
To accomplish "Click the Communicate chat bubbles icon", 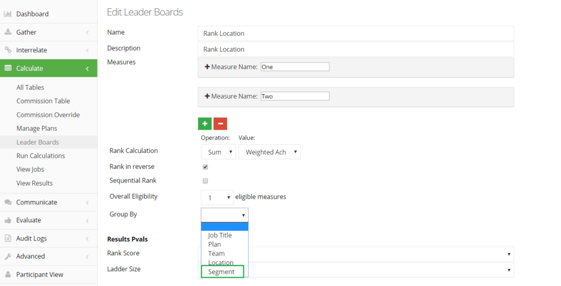I will coord(8,202).
